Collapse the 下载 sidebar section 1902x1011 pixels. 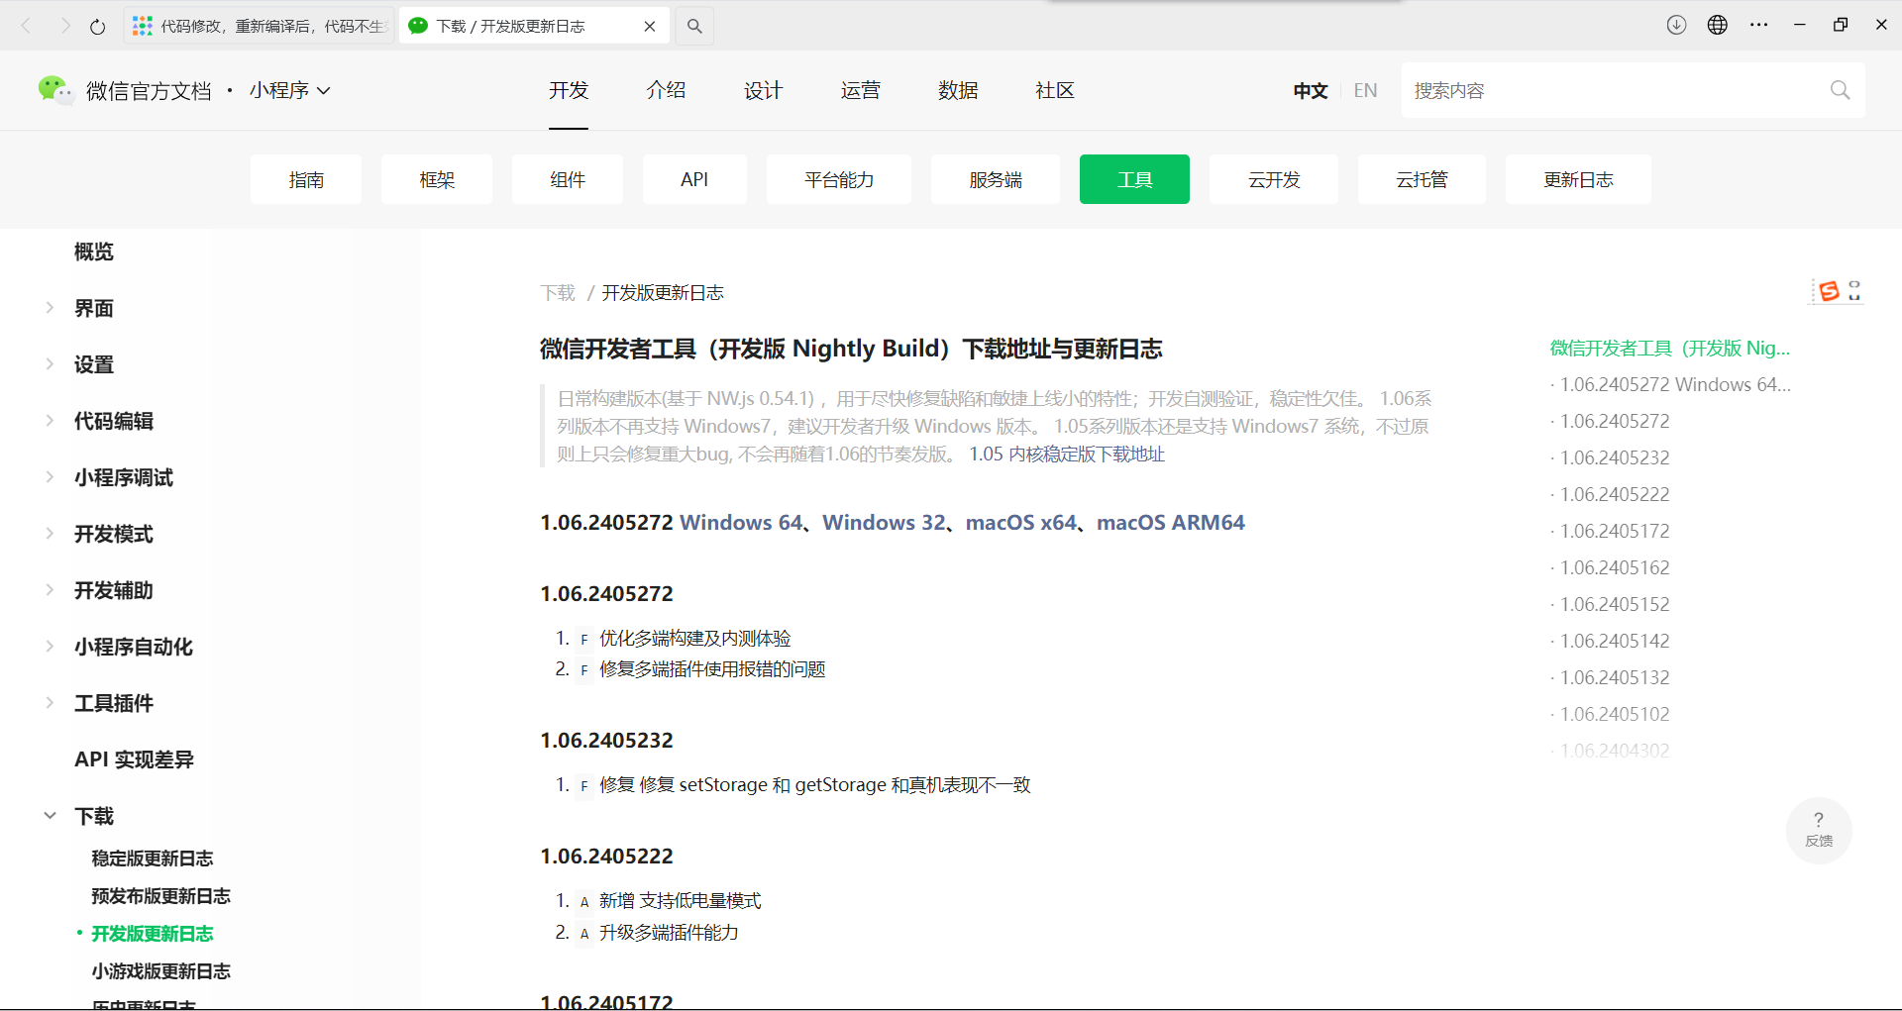pos(50,816)
